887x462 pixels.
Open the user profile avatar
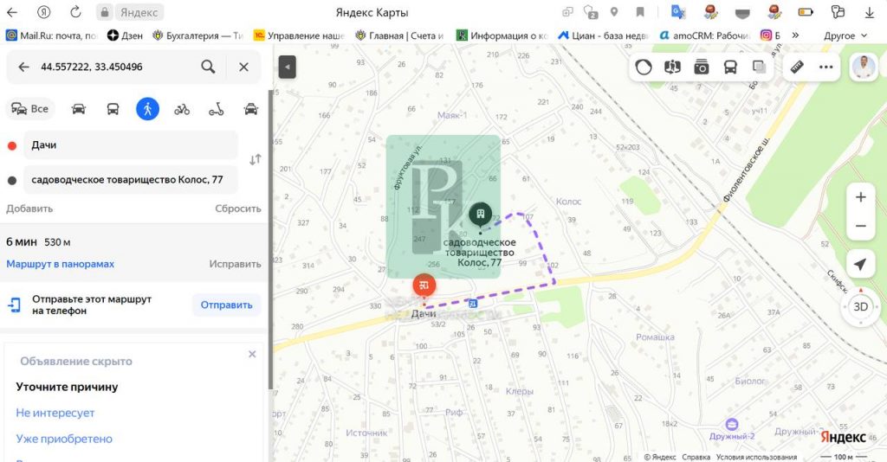(x=864, y=67)
